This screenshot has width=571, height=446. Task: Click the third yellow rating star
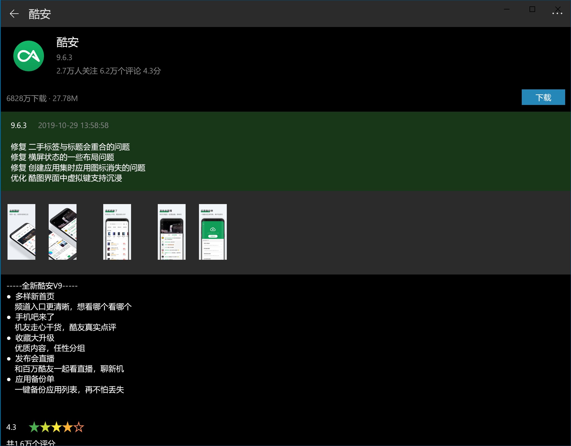[x=56, y=427]
